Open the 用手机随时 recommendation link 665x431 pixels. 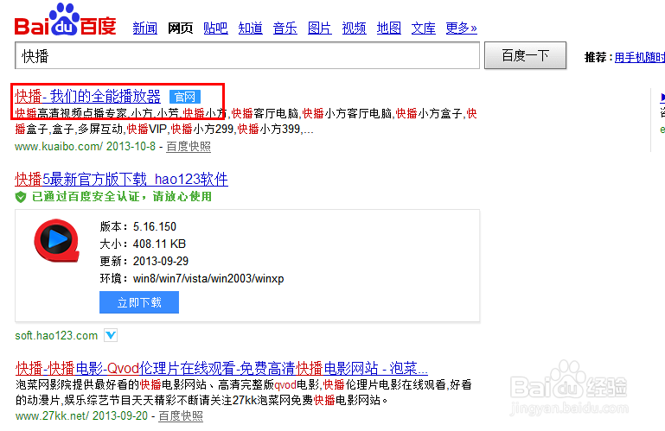[640, 57]
